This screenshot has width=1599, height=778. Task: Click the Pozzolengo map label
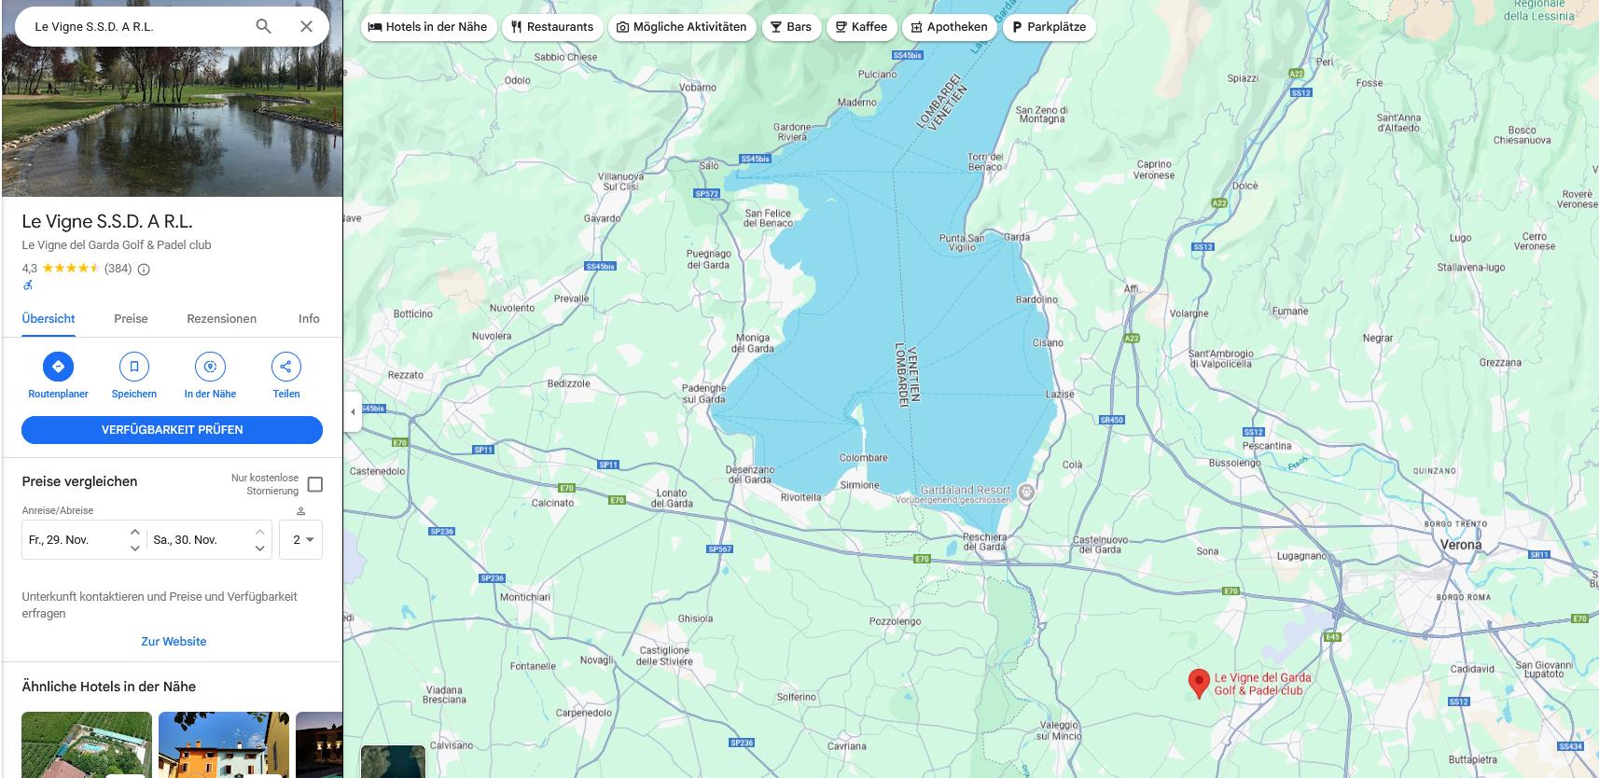pyautogui.click(x=895, y=620)
